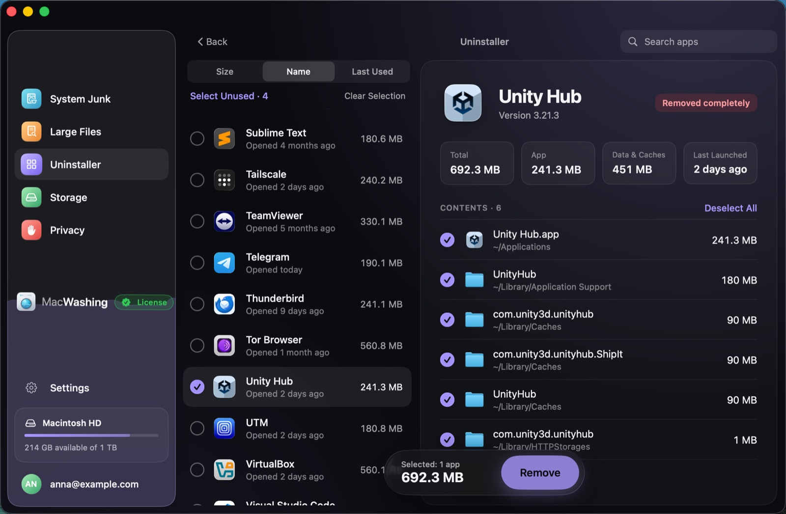Uncheck com.unity3d.unityhub.ShipIt item

(x=447, y=360)
